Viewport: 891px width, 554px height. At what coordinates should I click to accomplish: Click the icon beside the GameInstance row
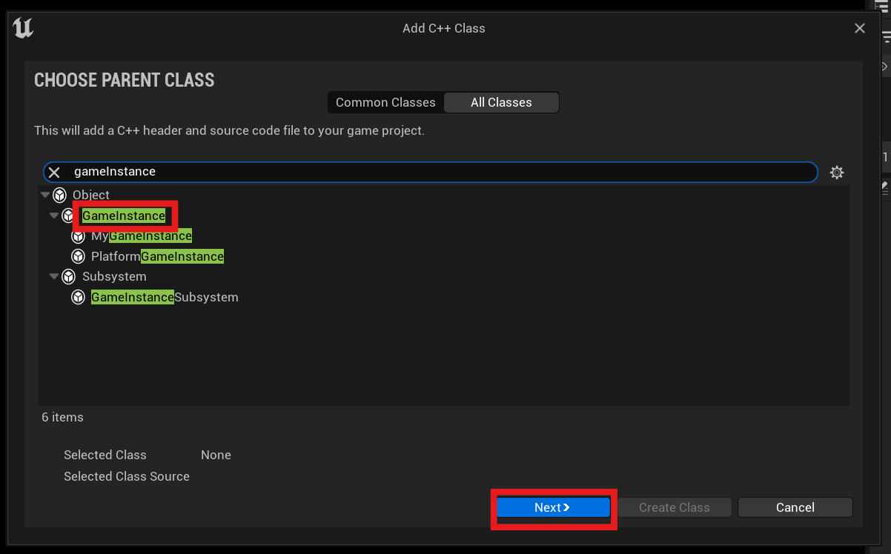pos(69,216)
